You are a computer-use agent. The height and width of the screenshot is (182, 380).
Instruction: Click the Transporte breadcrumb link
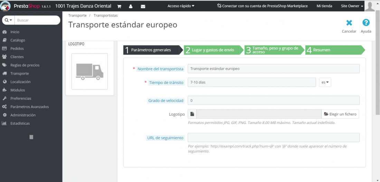(x=77, y=15)
